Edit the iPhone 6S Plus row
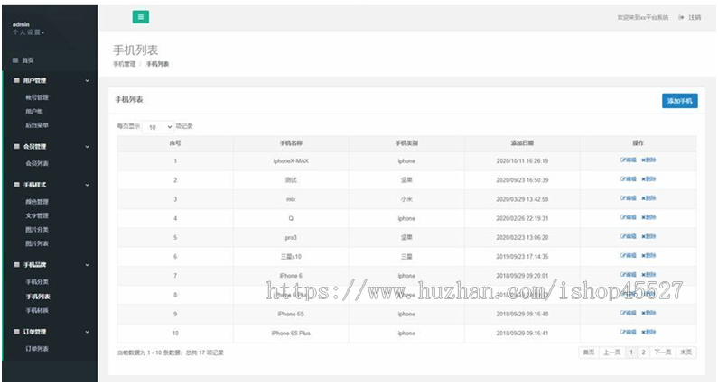 tap(629, 333)
